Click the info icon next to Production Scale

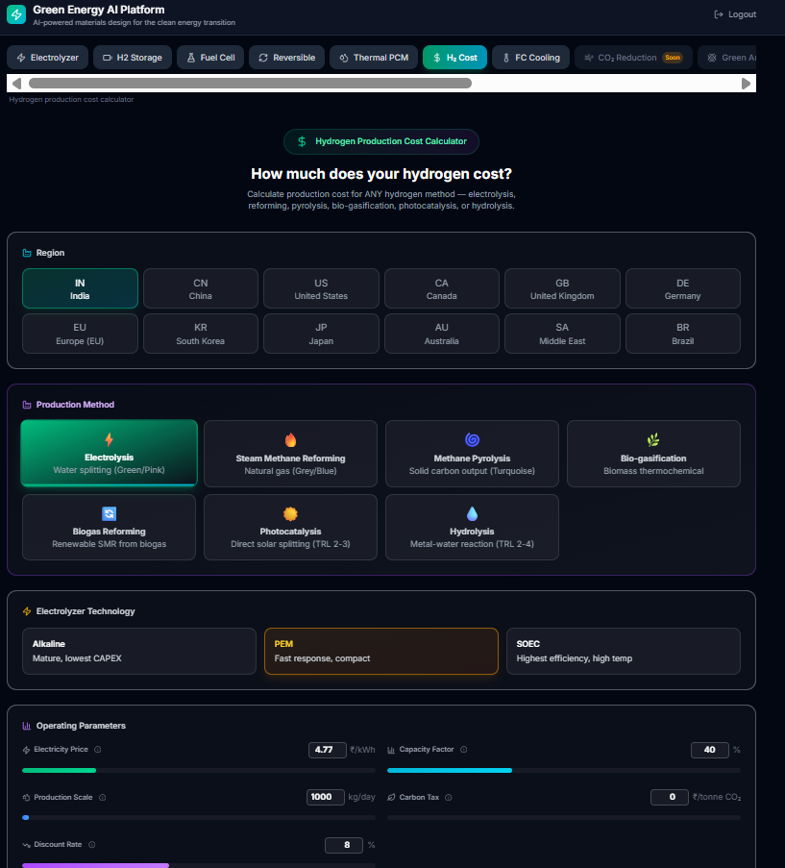coord(103,798)
